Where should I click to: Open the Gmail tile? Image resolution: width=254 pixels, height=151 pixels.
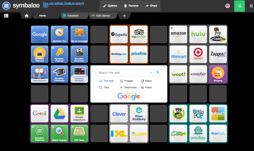tap(40, 114)
